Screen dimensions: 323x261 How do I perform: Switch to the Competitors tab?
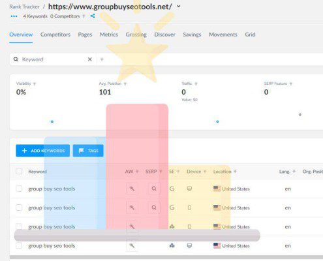55,35
